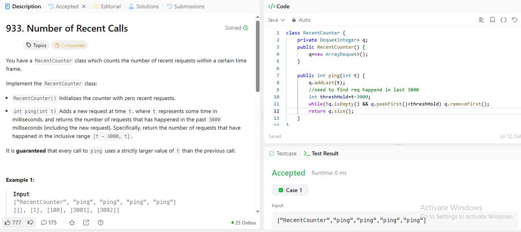Image resolution: width=521 pixels, height=232 pixels.
Task: Click the class RecentCounter declaration line
Action: click(x=316, y=33)
